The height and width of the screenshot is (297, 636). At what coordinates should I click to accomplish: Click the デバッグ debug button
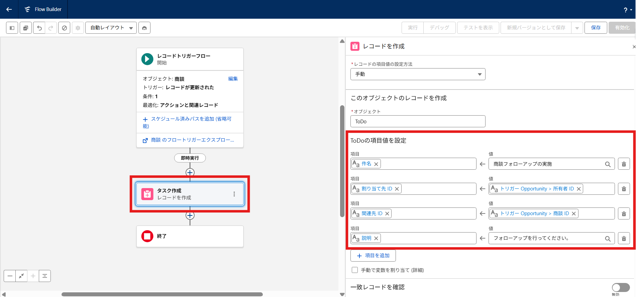tap(439, 28)
